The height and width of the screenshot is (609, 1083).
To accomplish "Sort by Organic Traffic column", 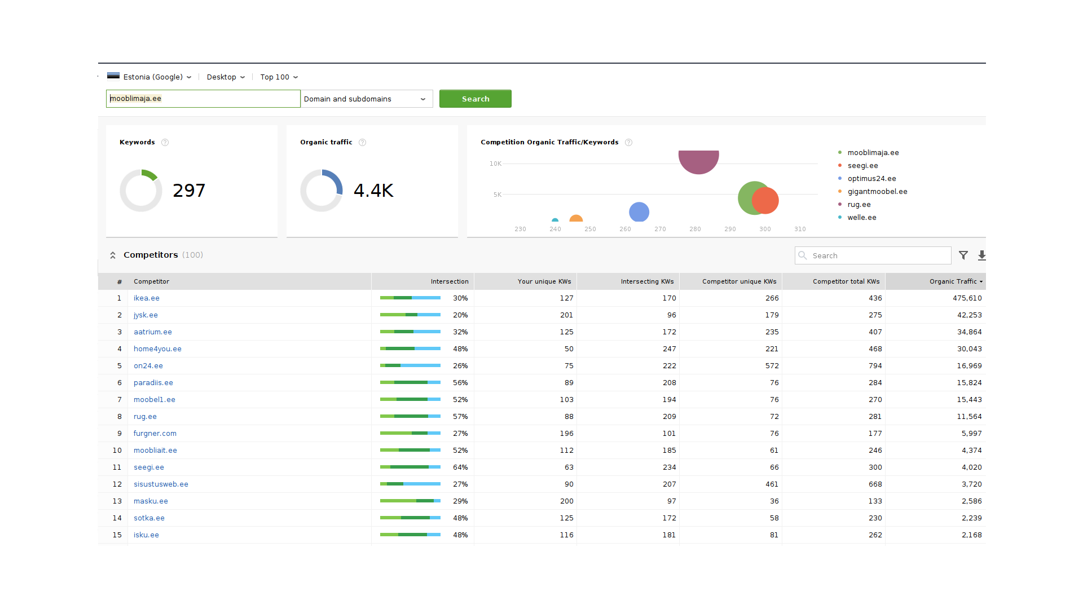I will tap(953, 281).
